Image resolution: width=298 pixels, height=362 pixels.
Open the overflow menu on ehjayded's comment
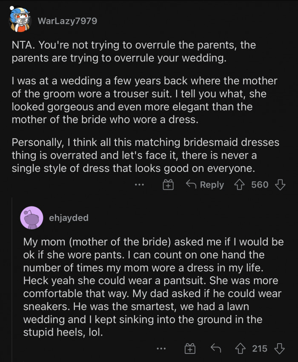click(161, 349)
